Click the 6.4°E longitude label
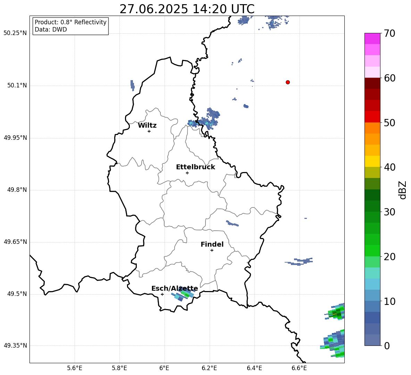 (254, 368)
